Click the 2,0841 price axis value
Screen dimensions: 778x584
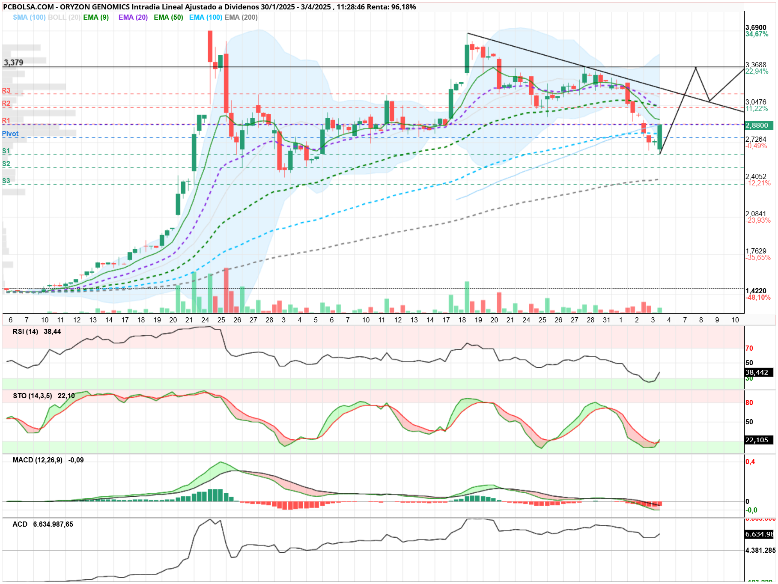756,214
